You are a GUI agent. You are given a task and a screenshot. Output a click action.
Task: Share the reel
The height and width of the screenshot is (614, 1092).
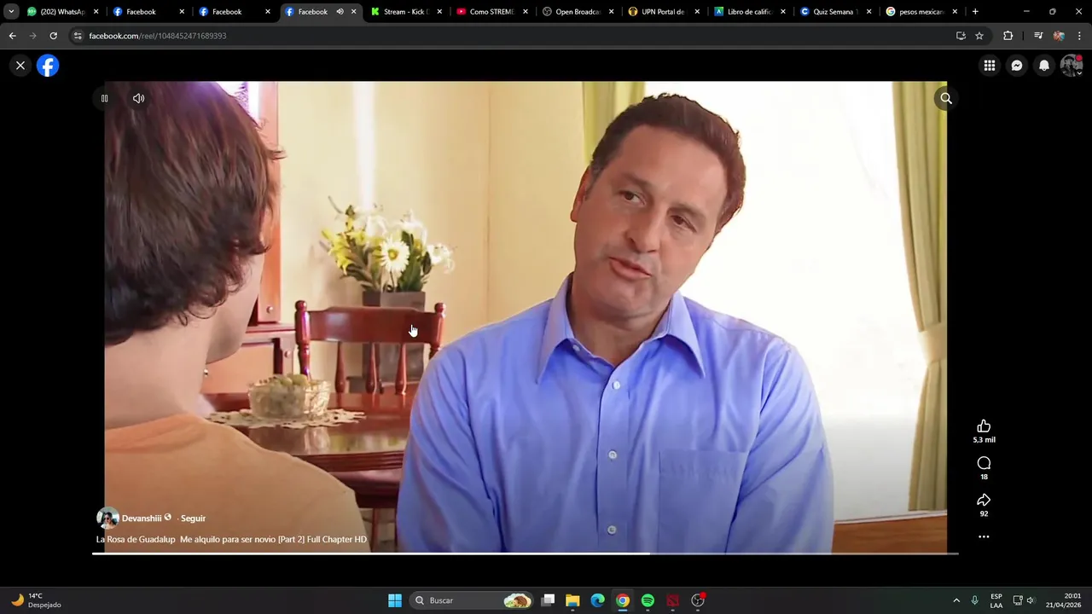click(984, 500)
